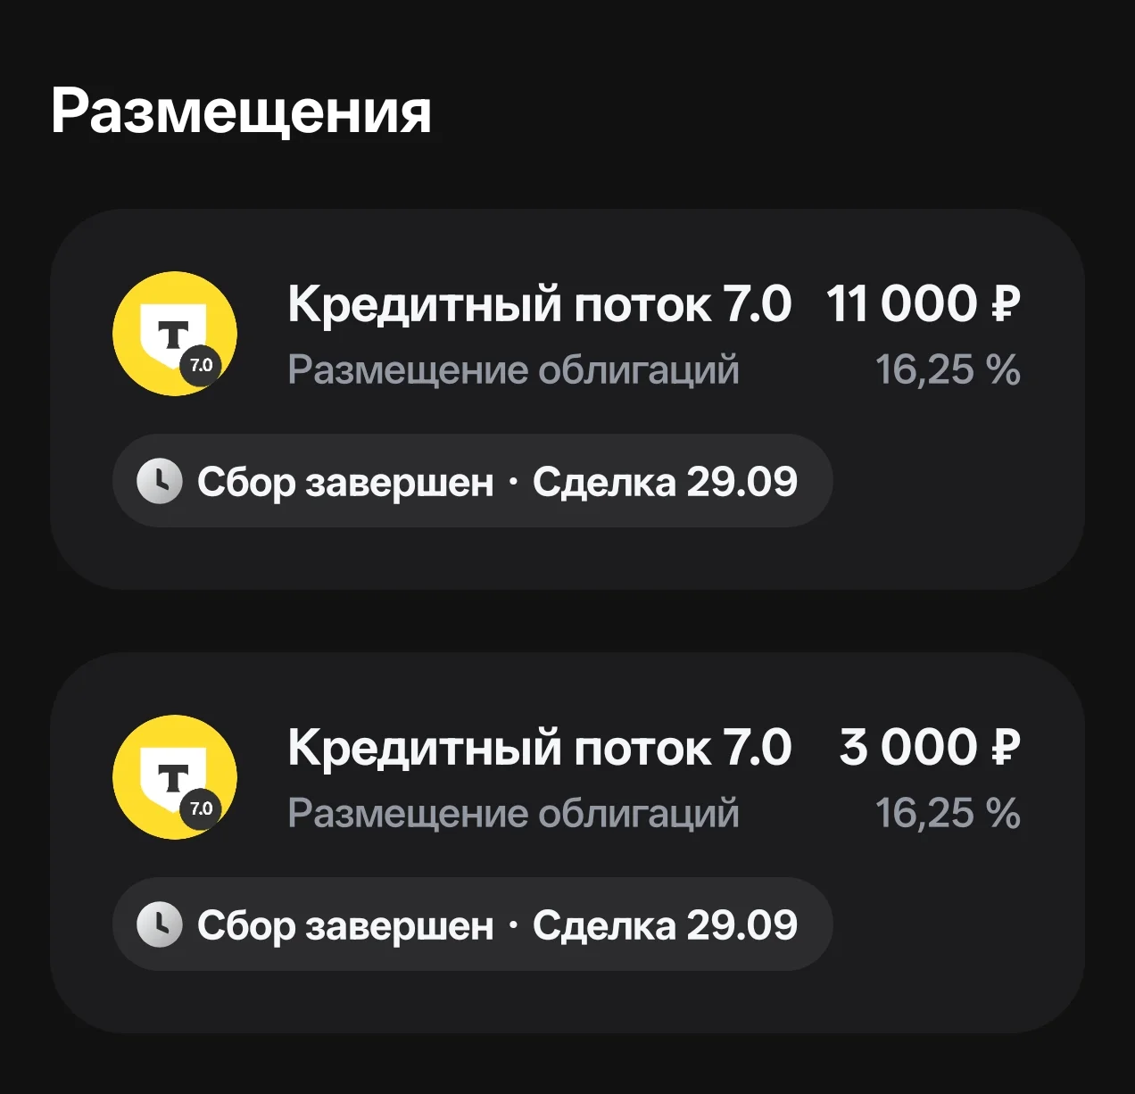1135x1094 pixels.
Task: Click Сделка 29.09 text in second card
Action: (x=665, y=925)
